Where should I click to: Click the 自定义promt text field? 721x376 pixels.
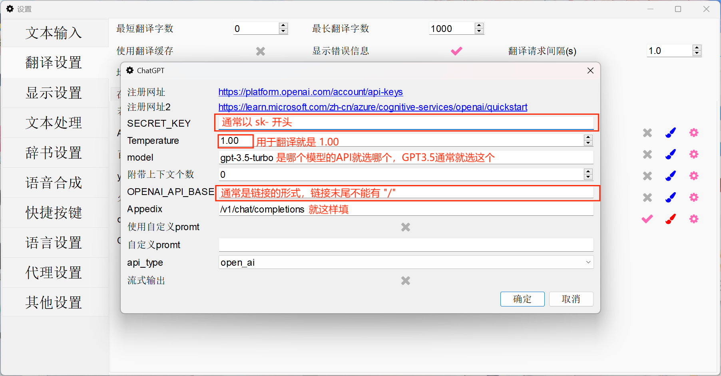[406, 245]
